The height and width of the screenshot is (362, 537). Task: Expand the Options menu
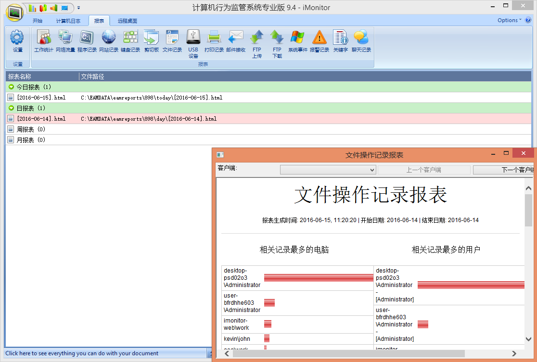(509, 20)
